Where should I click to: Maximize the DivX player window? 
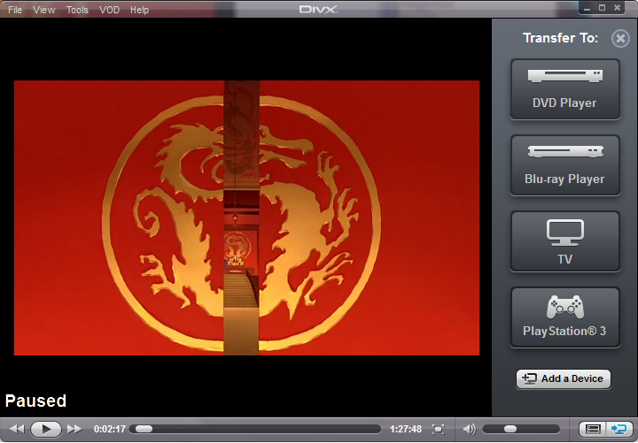click(x=603, y=8)
